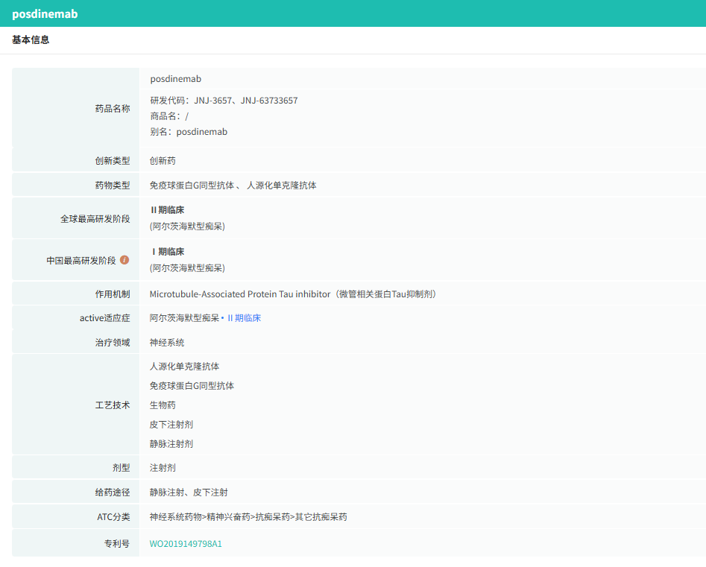The height and width of the screenshot is (567, 706).
Task: Click the ATC分类 value 神经系统药物 path
Action: [x=248, y=517]
